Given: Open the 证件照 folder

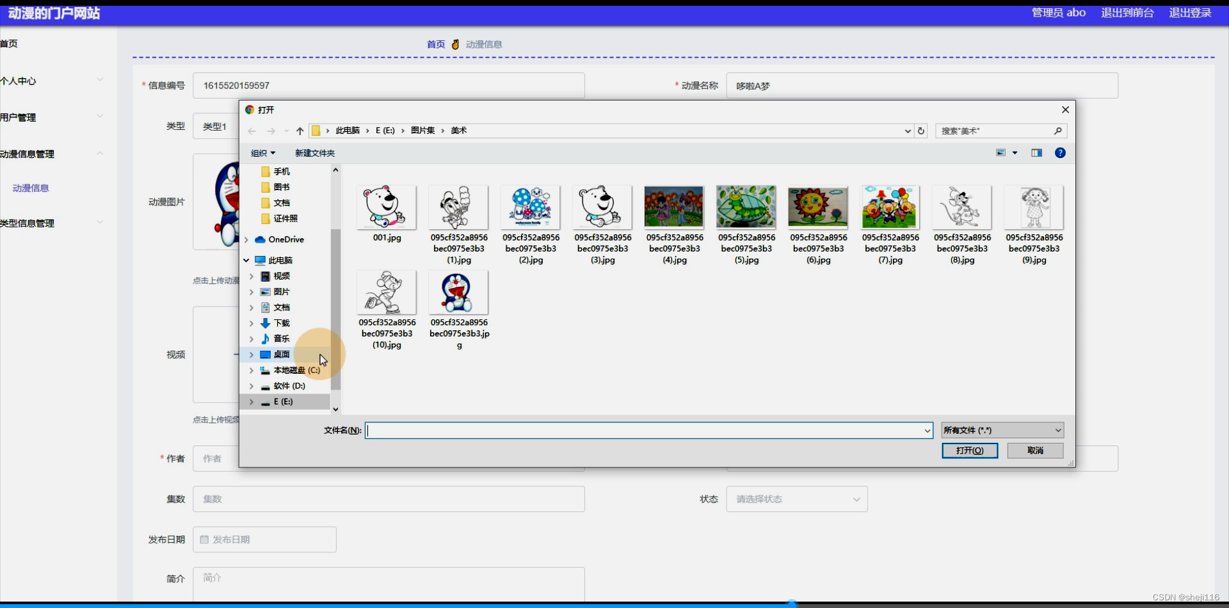Looking at the screenshot, I should (285, 218).
